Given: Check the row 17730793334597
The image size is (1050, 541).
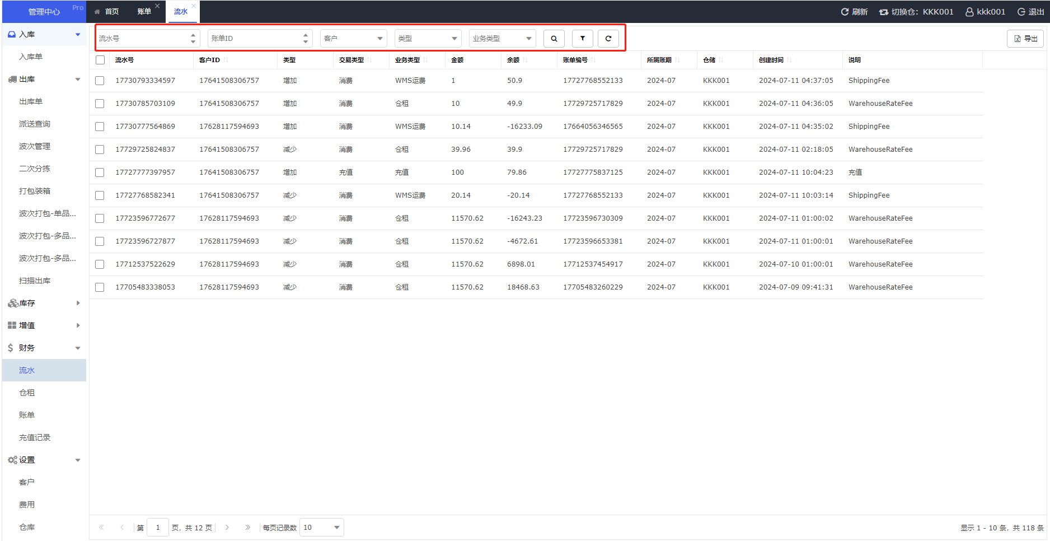Looking at the screenshot, I should 100,81.
